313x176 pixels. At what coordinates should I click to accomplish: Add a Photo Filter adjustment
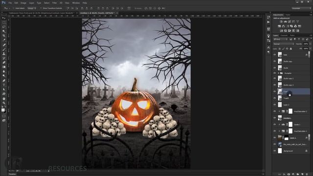click(x=291, y=26)
